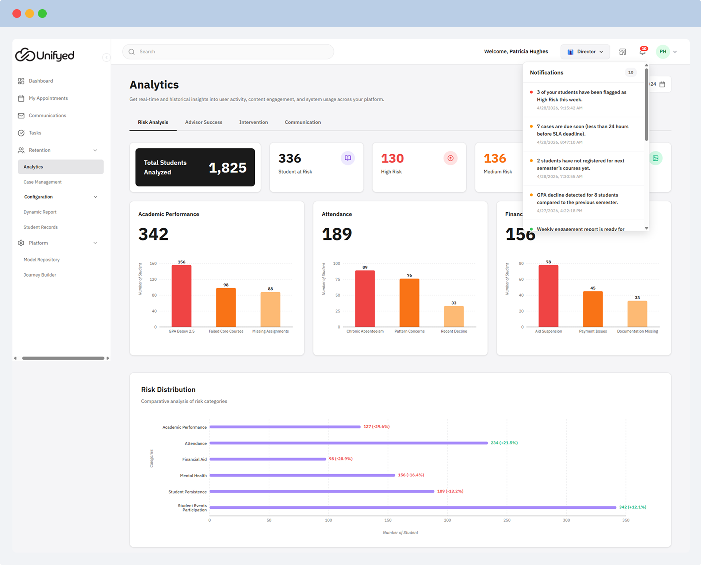Open the Communication tab

tap(303, 122)
